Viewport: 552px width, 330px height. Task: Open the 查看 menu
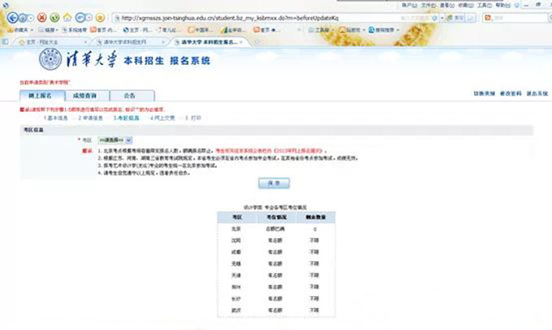click(x=446, y=6)
